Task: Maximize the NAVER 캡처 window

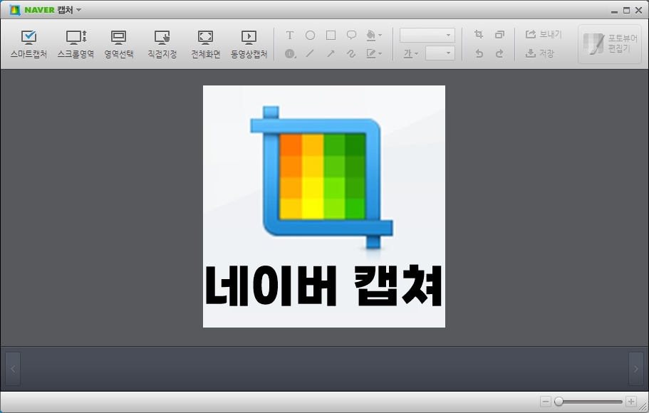Action: 626,11
